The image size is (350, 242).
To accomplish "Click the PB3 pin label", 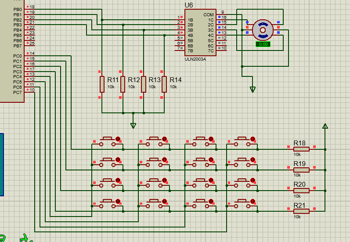I will pos(18,25).
